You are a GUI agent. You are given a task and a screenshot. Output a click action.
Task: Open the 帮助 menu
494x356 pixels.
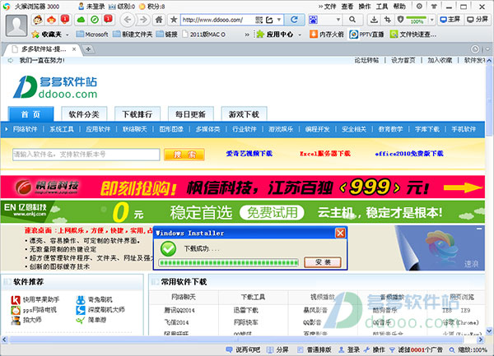399,7
